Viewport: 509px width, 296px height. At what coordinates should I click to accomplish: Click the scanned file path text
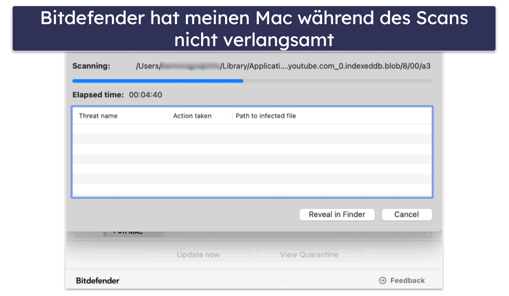pos(283,66)
